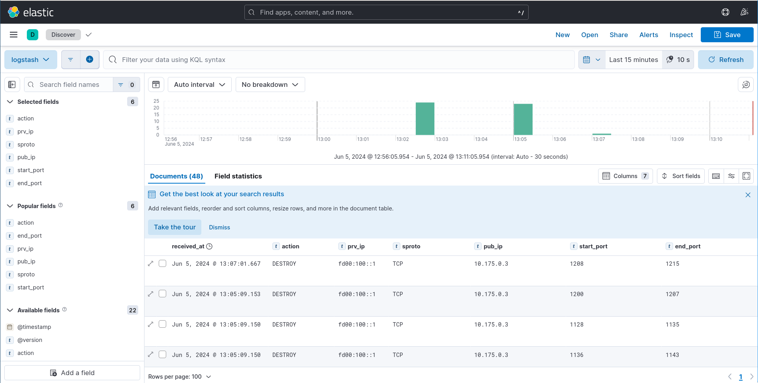Enter fullscreen document table
This screenshot has width=758, height=383.
click(746, 176)
